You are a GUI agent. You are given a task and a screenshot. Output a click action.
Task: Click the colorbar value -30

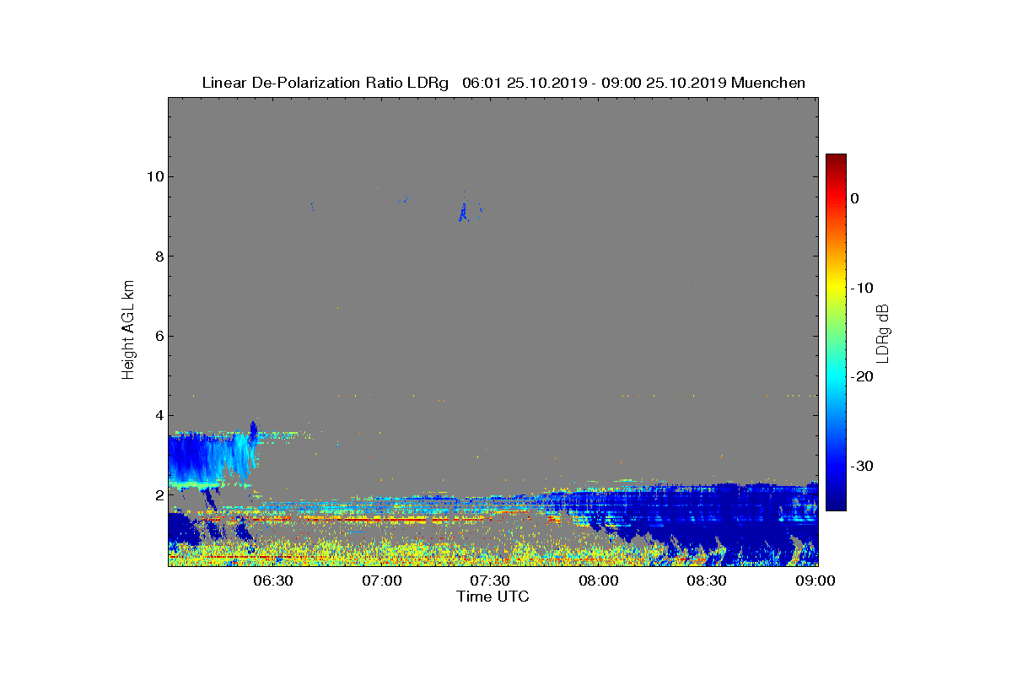pos(862,467)
